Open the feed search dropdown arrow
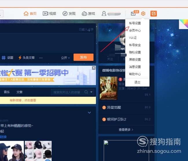This screenshot has width=188, height=161. coord(91,92)
